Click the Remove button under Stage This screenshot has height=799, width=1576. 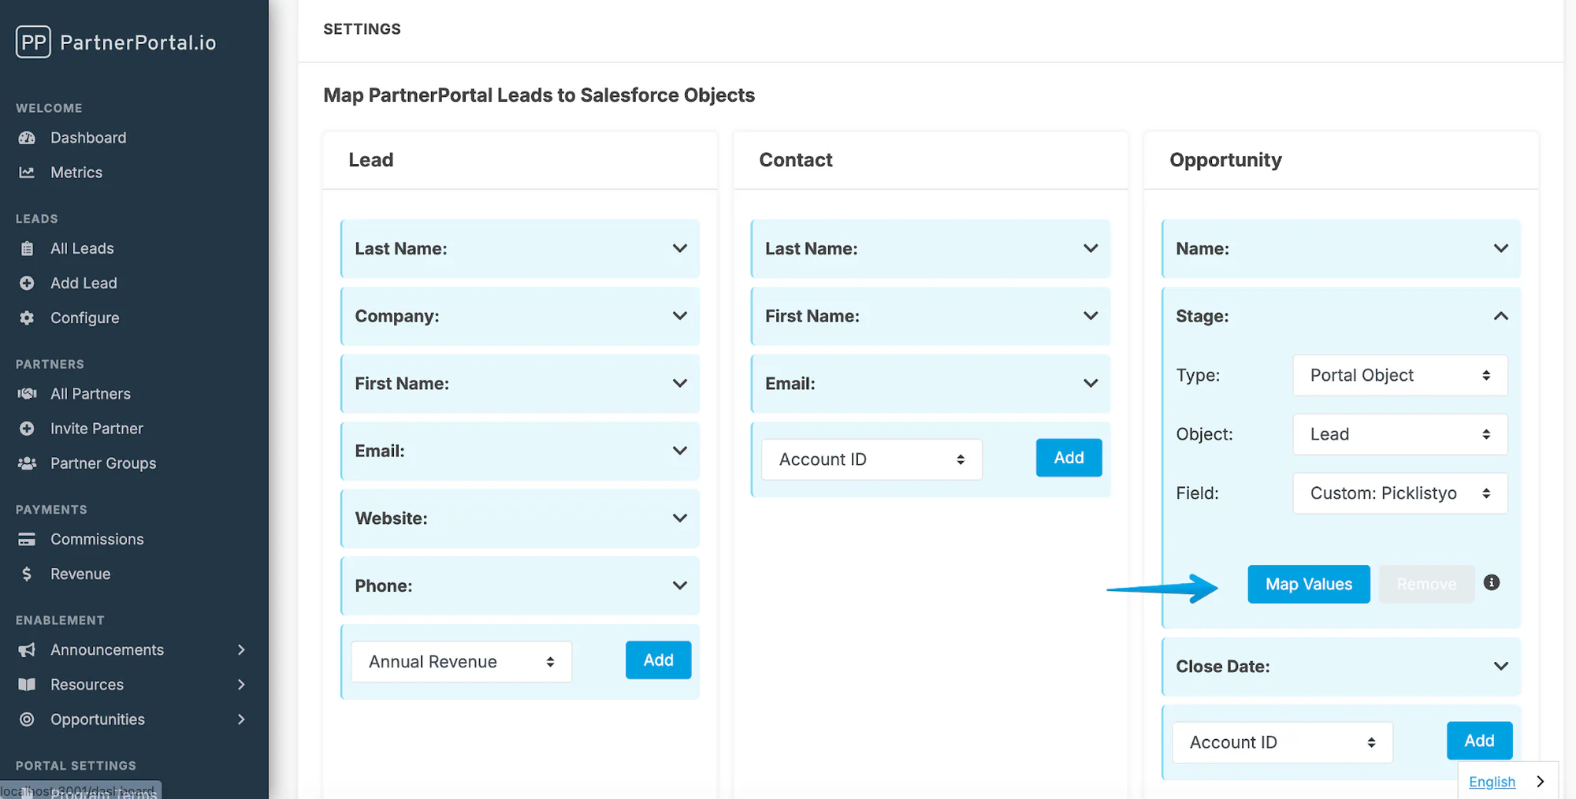1426,584
